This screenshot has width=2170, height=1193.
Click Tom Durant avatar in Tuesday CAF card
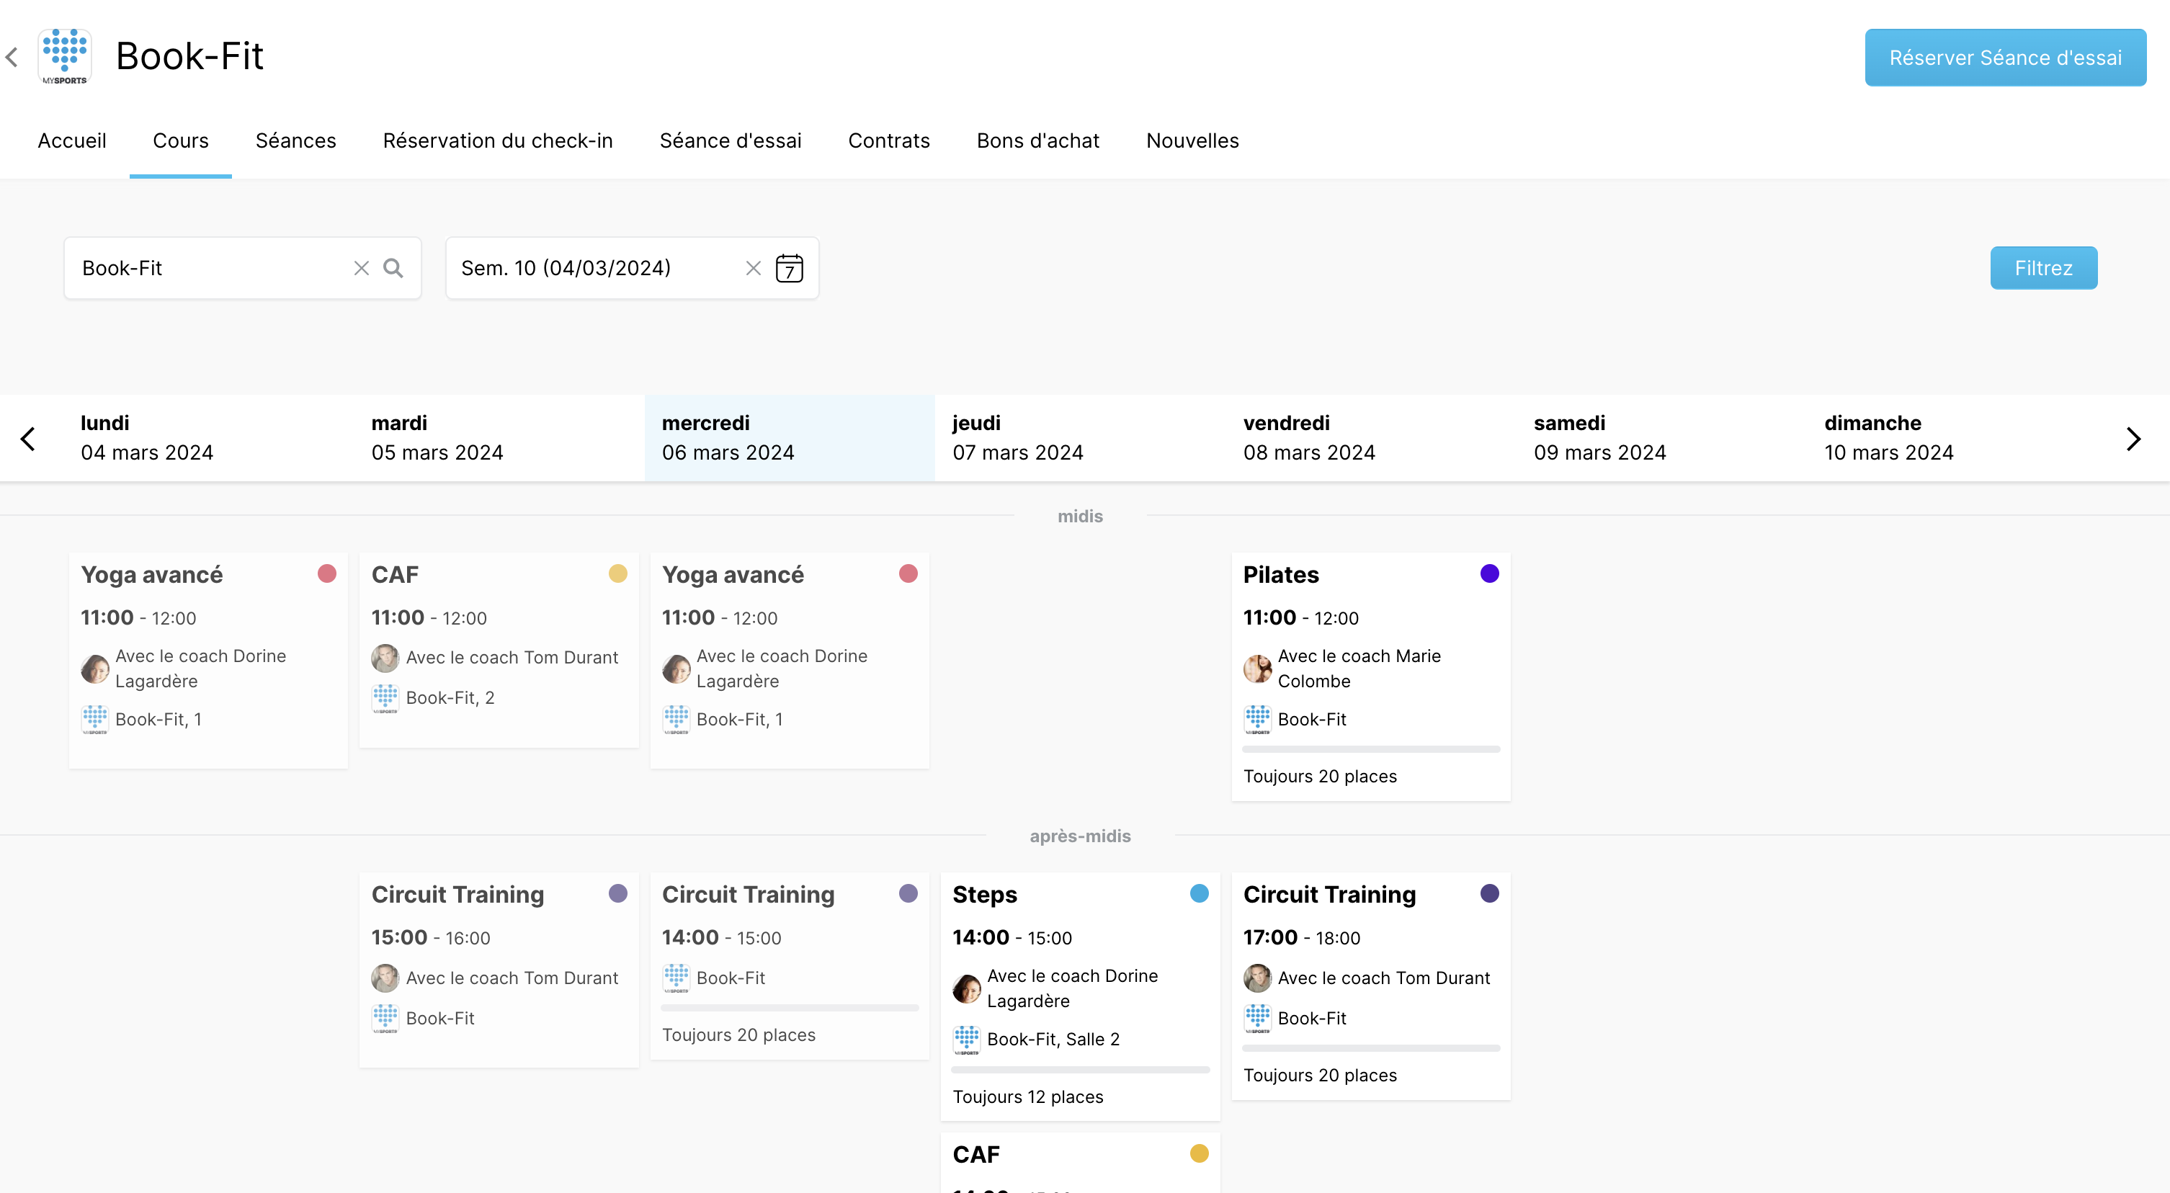pos(386,658)
